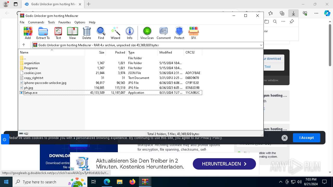Open the Windows Start menu
The height and width of the screenshot is (187, 333).
pyautogui.click(x=6, y=182)
